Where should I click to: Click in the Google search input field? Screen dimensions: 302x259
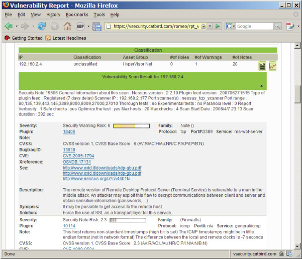click(x=254, y=26)
